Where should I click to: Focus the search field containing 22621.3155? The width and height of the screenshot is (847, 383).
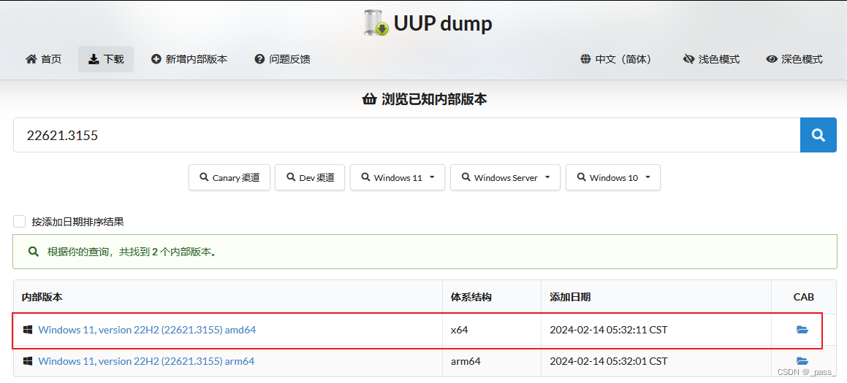(407, 136)
